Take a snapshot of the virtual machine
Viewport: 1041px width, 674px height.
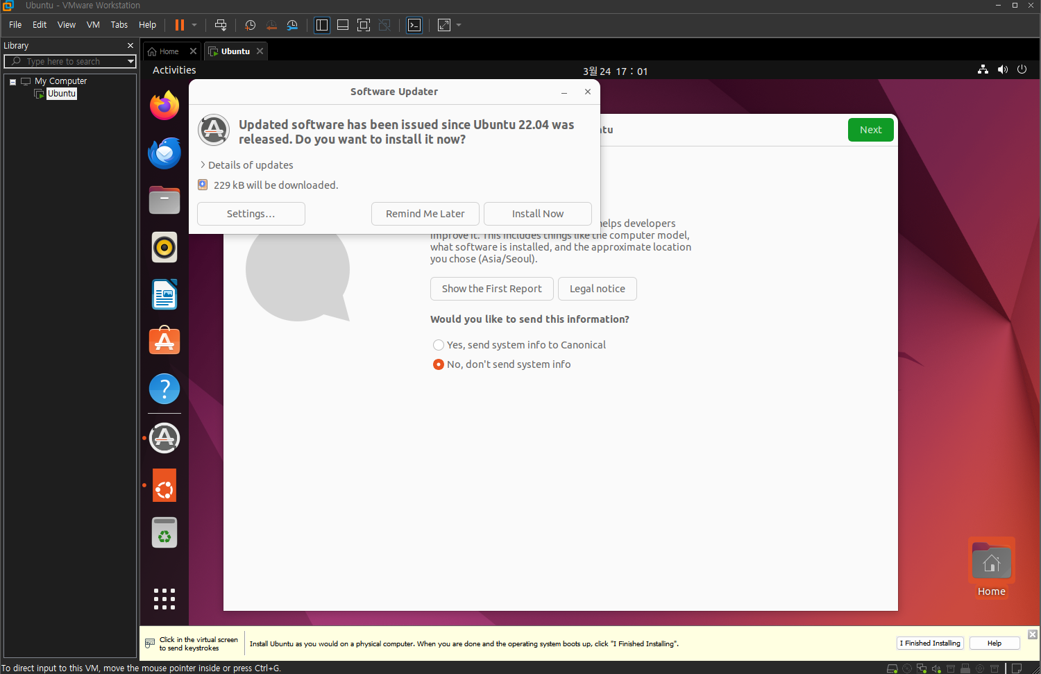coord(251,25)
